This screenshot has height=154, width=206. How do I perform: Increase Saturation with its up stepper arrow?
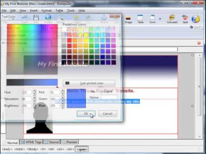coord(34,98)
